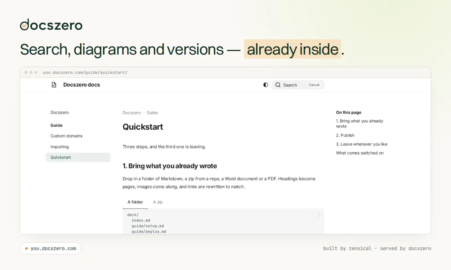
Task: Click the Docszero breadcrumb
Action: 132,113
